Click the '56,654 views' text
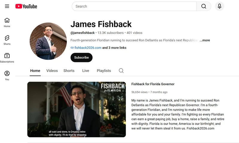The height and width of the screenshot is (143, 239). click(x=140, y=92)
